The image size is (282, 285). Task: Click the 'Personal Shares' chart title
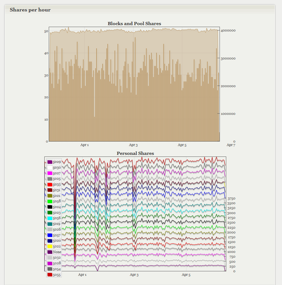pyautogui.click(x=135, y=153)
